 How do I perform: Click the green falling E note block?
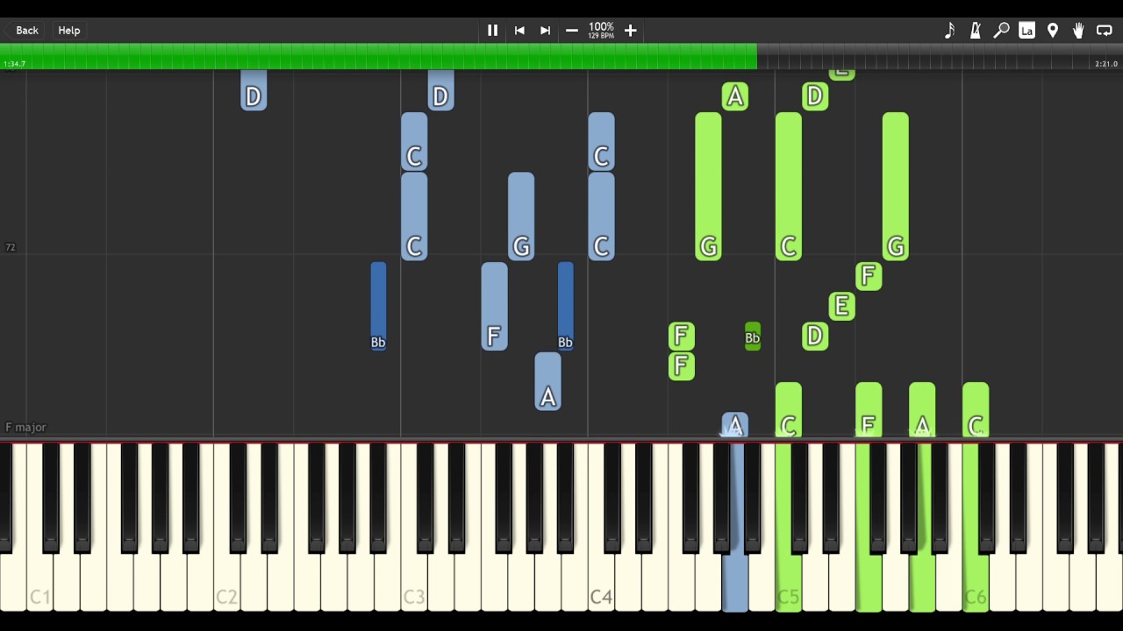[x=841, y=306]
